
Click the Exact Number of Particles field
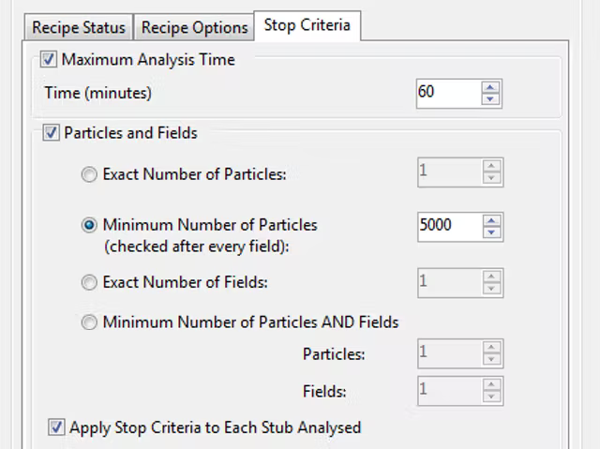pyautogui.click(x=447, y=172)
